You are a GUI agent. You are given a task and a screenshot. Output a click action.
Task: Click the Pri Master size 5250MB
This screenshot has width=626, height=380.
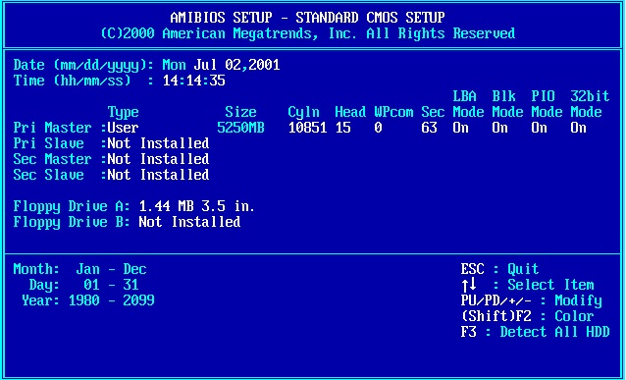click(240, 128)
